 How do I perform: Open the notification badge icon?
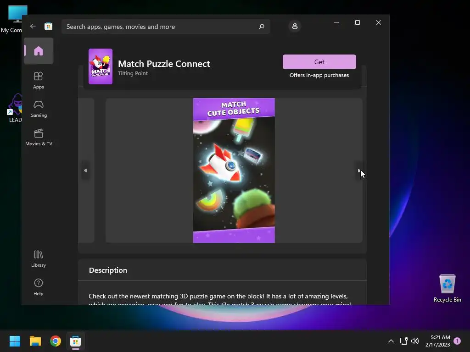click(457, 341)
